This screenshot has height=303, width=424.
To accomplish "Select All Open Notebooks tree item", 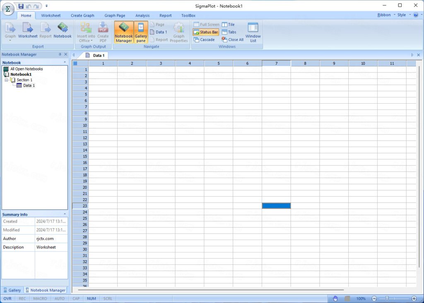I will pos(26,69).
